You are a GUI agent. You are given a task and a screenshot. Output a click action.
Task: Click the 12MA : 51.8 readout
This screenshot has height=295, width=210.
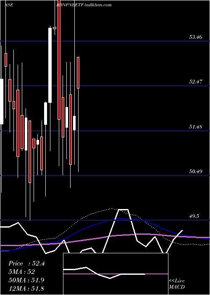(26, 288)
